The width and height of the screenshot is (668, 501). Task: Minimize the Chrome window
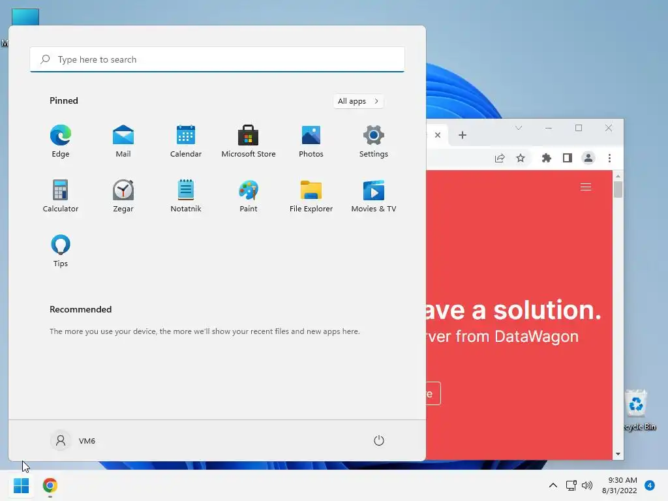coord(549,128)
